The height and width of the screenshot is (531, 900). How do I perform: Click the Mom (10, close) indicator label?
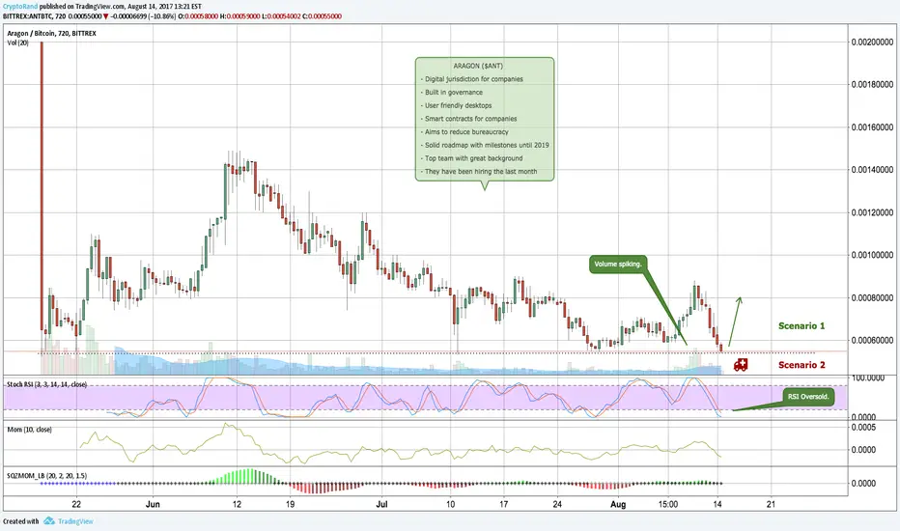(29, 430)
